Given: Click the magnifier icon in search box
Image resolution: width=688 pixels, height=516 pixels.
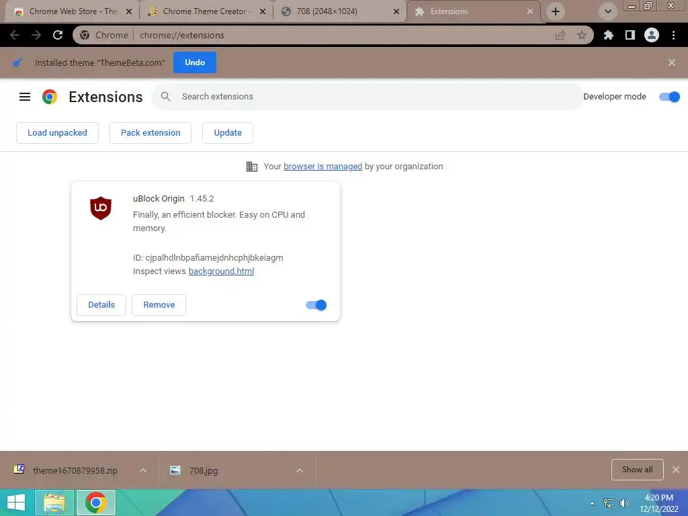Looking at the screenshot, I should click(165, 97).
